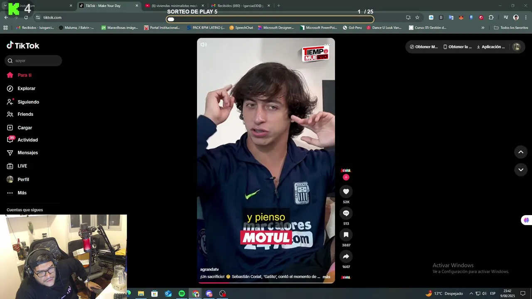Open agrandatv profile from username
The image size is (532, 299).
[x=209, y=270]
